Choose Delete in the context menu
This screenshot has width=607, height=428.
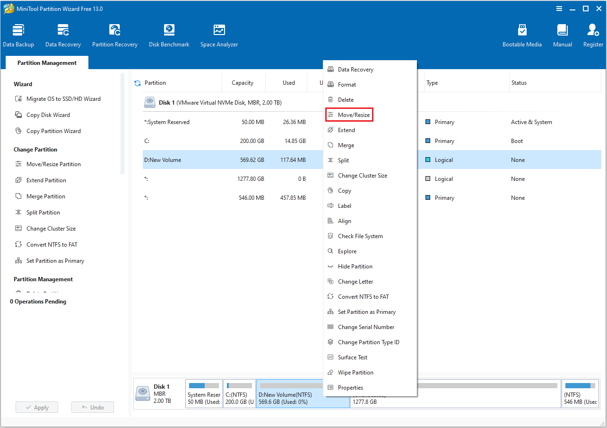pos(370,100)
